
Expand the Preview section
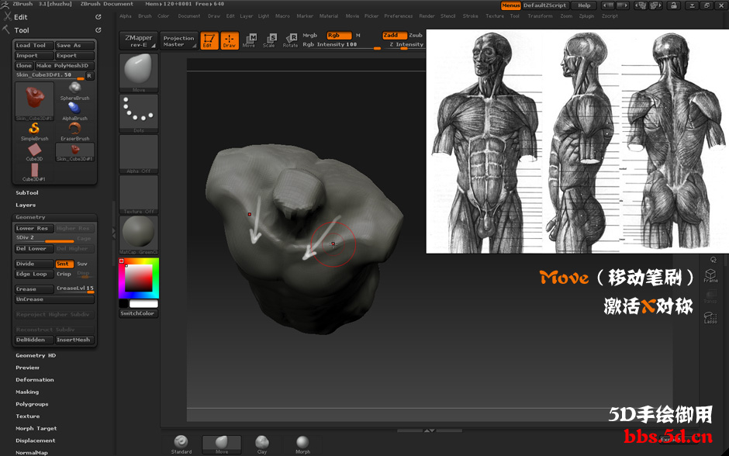click(27, 368)
